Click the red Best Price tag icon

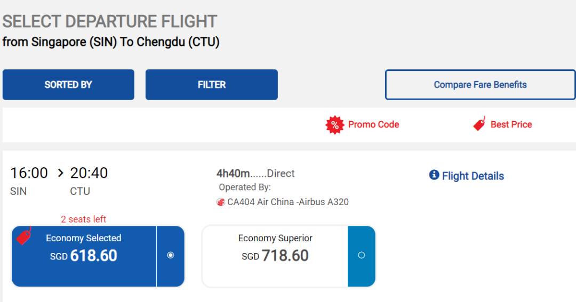tap(479, 124)
